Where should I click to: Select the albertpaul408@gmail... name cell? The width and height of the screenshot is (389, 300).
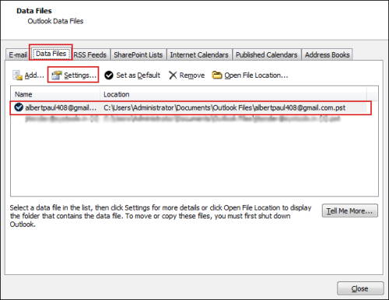point(61,107)
